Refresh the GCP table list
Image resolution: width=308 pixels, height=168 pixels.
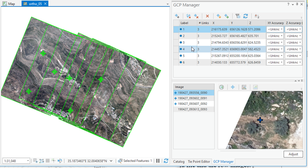(x=246, y=16)
